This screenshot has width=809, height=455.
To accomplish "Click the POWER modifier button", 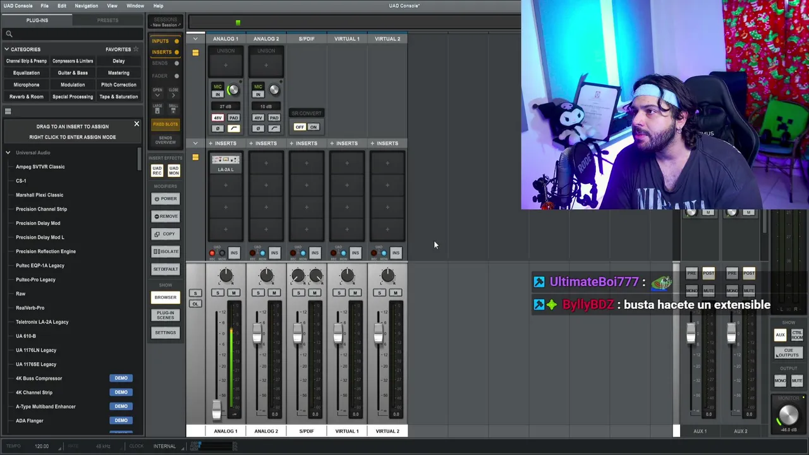I will coord(166,198).
